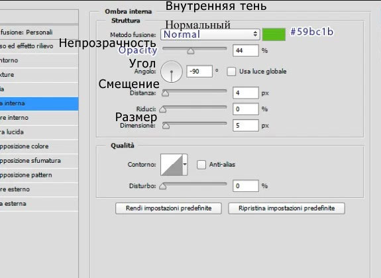
Task: Click the opacity value field showing 44
Action: click(246, 50)
